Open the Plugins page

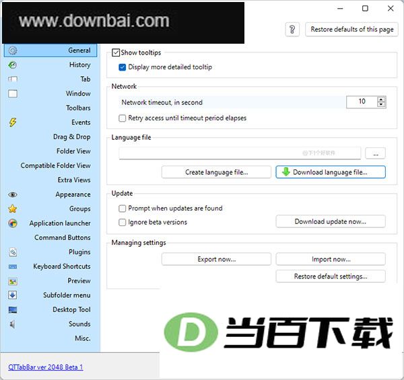pyautogui.click(x=50, y=252)
